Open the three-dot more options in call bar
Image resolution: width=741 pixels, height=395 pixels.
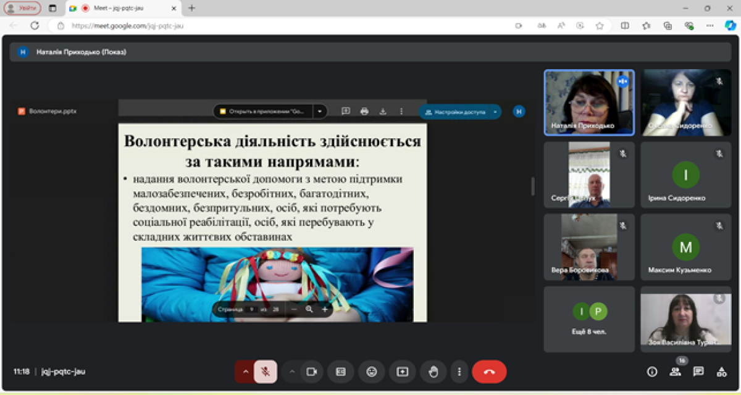pyautogui.click(x=459, y=372)
